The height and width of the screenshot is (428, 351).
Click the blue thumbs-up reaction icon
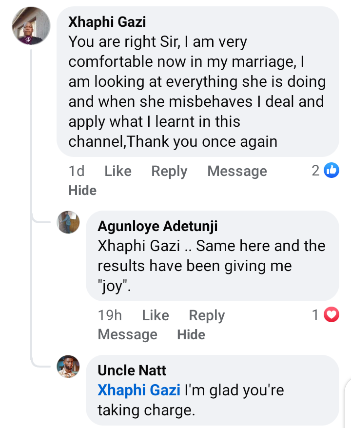point(331,170)
